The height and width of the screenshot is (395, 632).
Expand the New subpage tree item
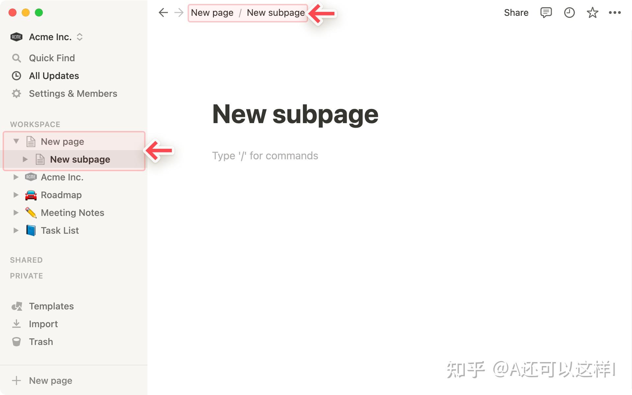pos(25,159)
